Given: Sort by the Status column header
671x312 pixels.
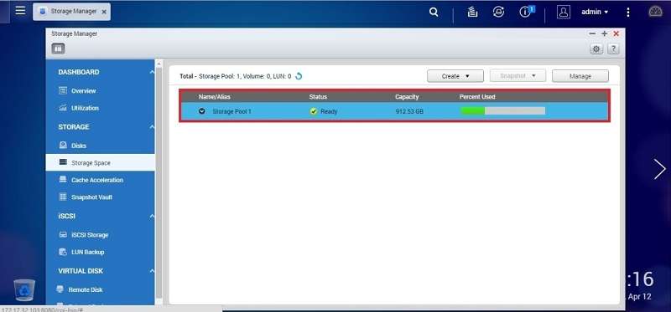Looking at the screenshot, I should pyautogui.click(x=318, y=97).
